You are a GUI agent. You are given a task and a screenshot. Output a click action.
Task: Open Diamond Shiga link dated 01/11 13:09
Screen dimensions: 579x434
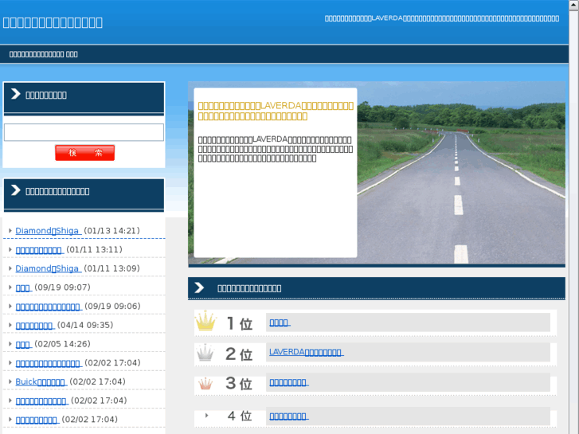pos(48,268)
